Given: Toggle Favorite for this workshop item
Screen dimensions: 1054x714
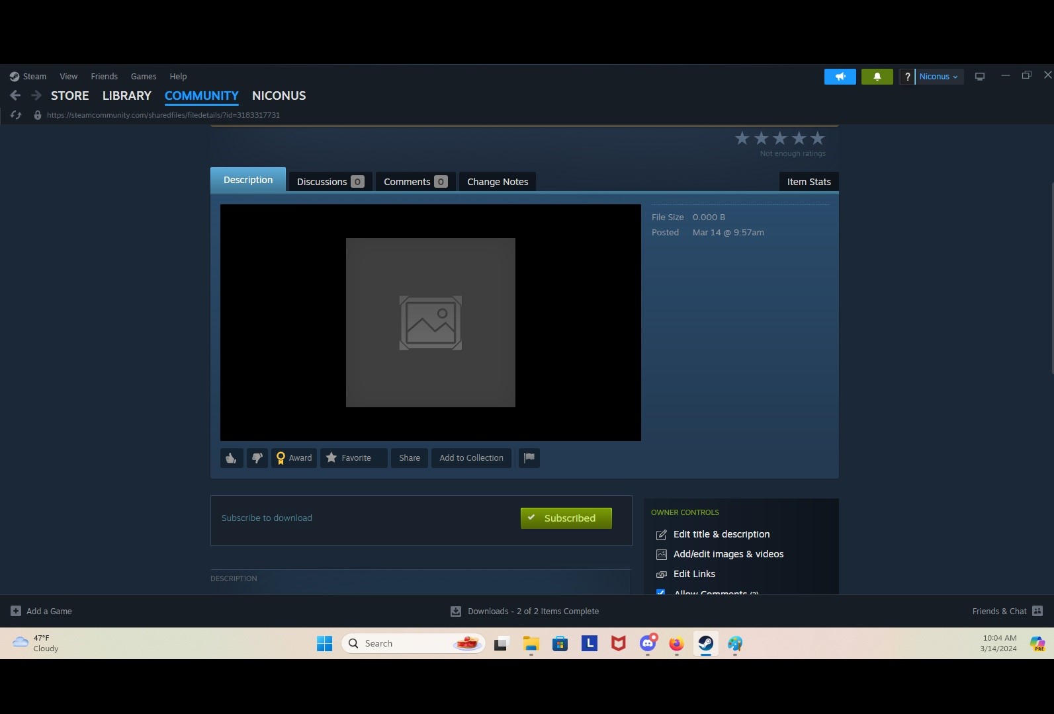Looking at the screenshot, I should pos(353,458).
